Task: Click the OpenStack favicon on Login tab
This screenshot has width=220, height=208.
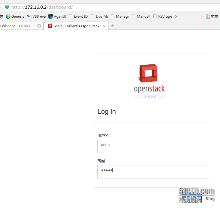Action: coord(50,26)
